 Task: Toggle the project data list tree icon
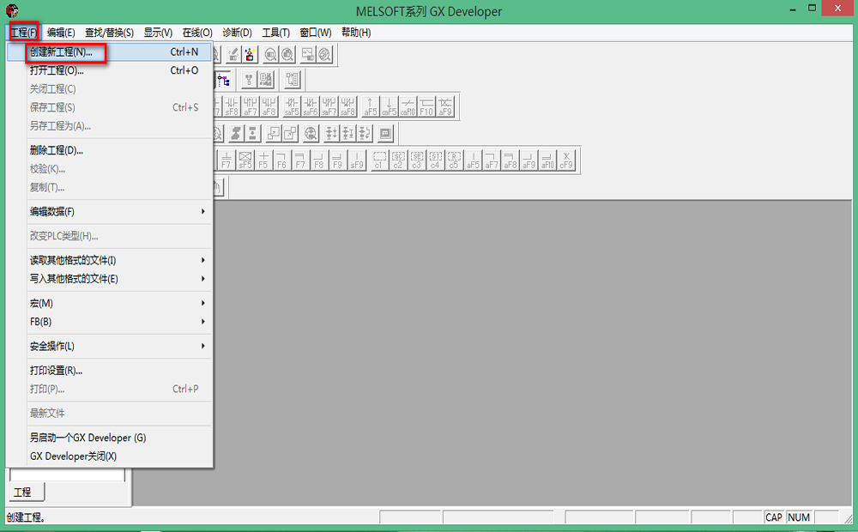pyautogui.click(x=223, y=80)
